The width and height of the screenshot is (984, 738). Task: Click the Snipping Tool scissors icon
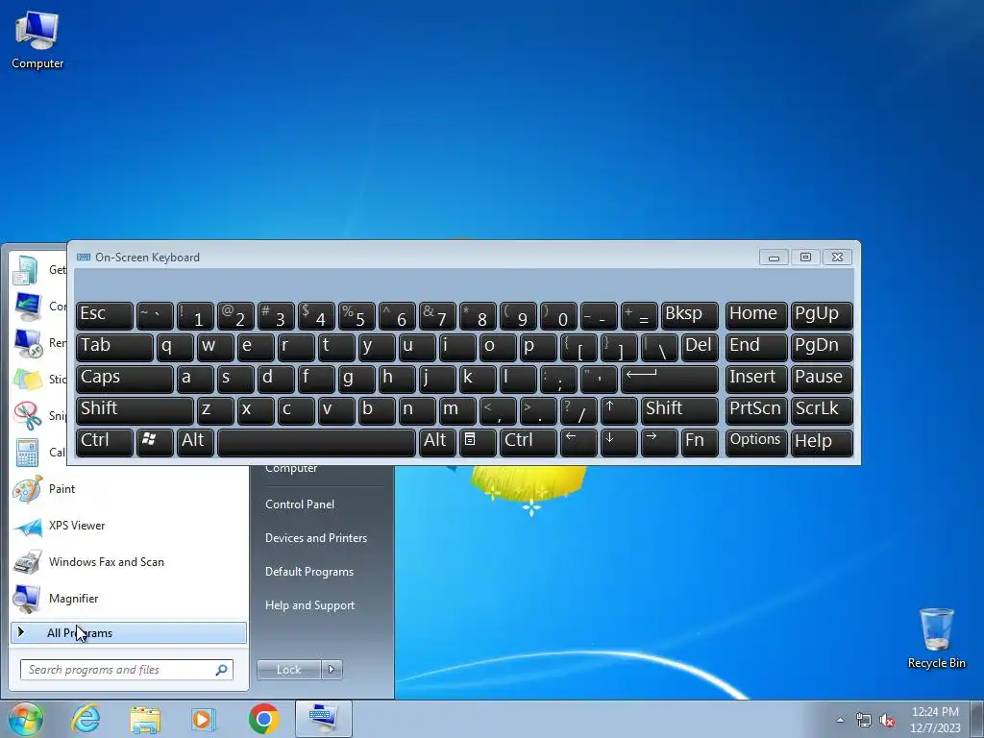(27, 415)
